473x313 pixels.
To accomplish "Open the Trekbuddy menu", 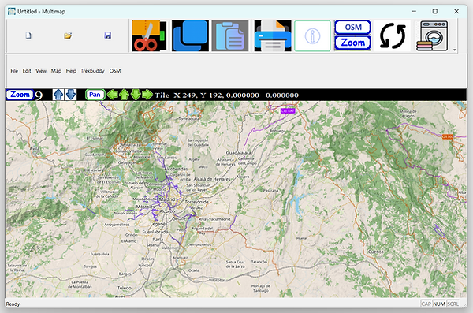I will pyautogui.click(x=92, y=71).
